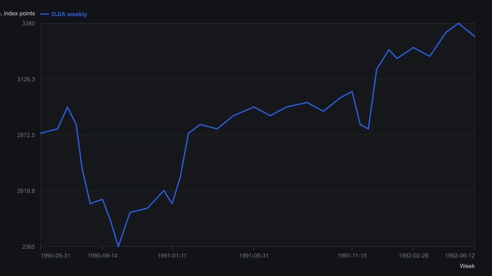Select the 3126.3 y-axis label
492x276 pixels.
[26, 79]
